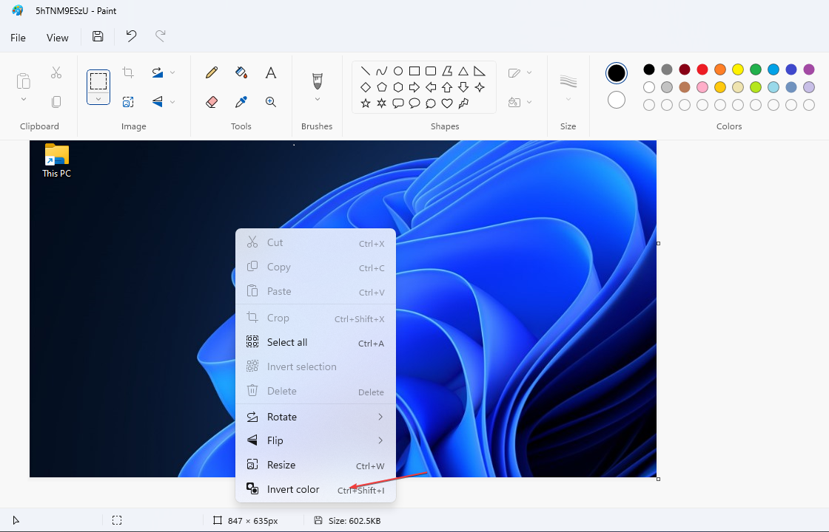Pick the red color swatch
The image size is (829, 532).
coord(702,69)
